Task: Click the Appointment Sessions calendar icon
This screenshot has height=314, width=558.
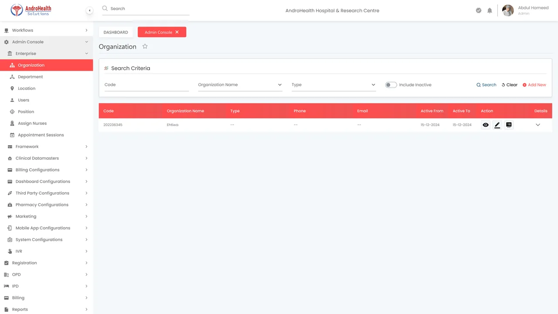Action: [x=12, y=135]
